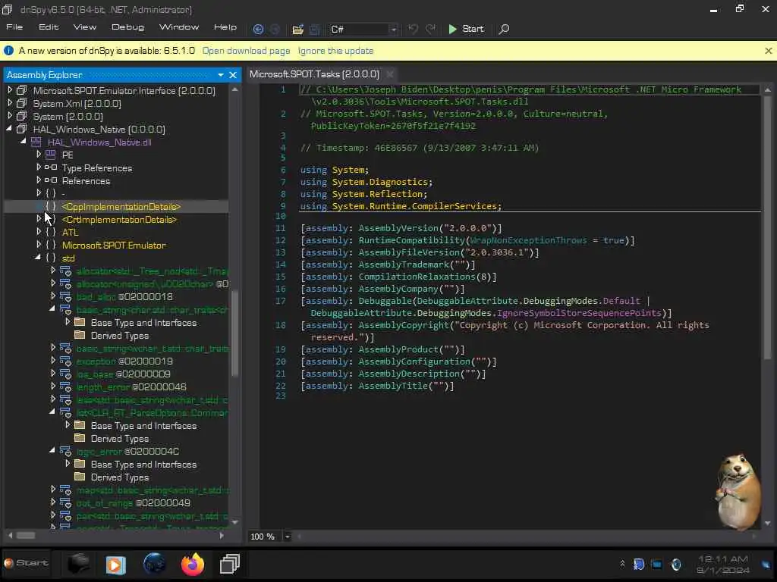Click the search magnifier icon

[504, 30]
